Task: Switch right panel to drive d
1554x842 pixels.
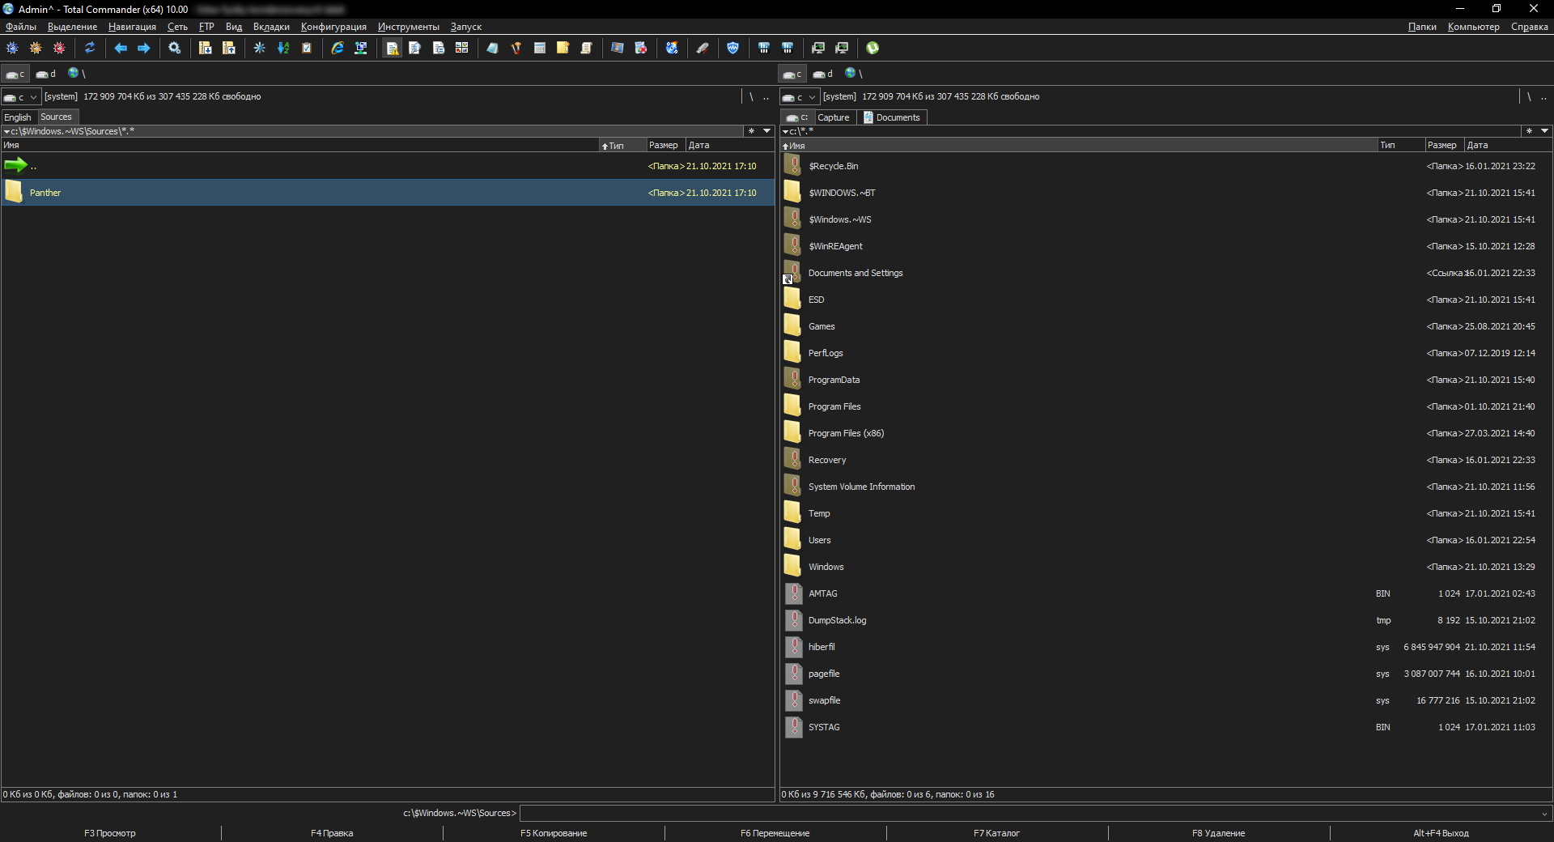Action: pyautogui.click(x=823, y=74)
